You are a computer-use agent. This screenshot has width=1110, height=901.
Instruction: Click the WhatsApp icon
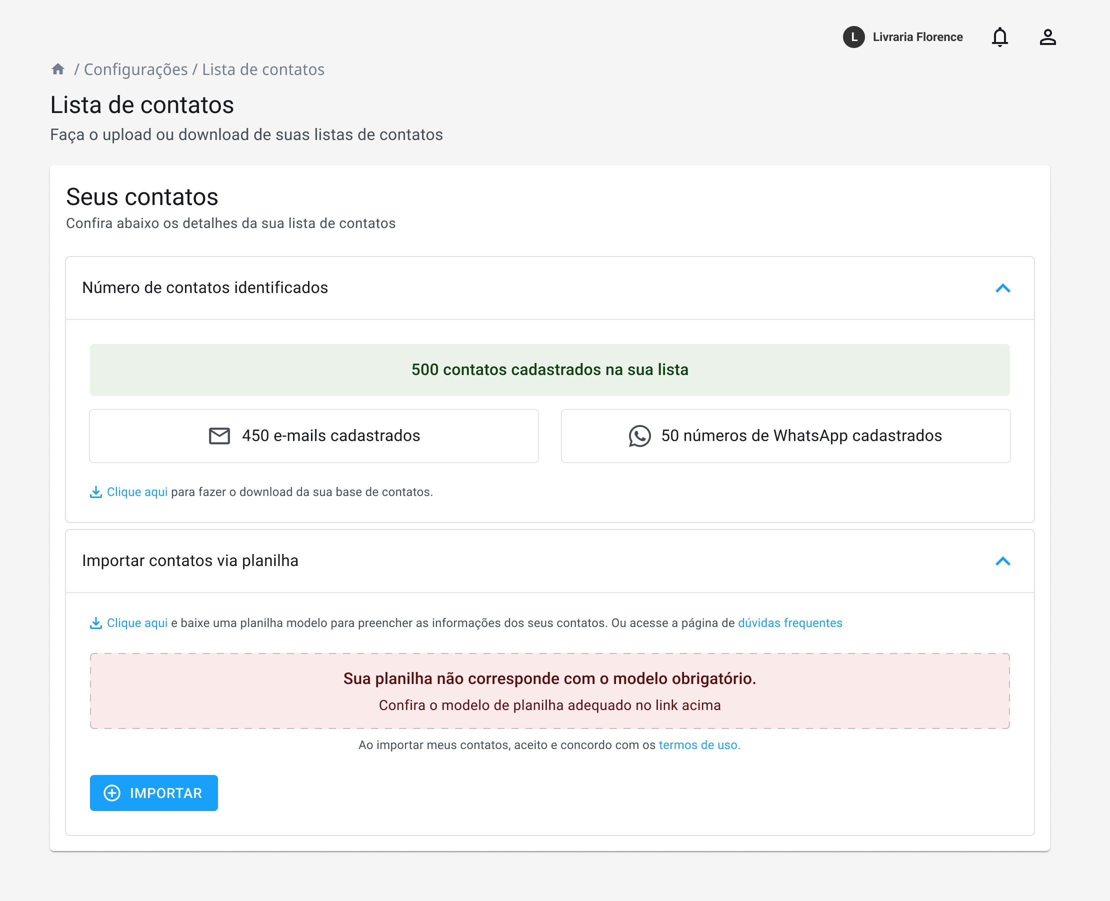click(x=639, y=436)
